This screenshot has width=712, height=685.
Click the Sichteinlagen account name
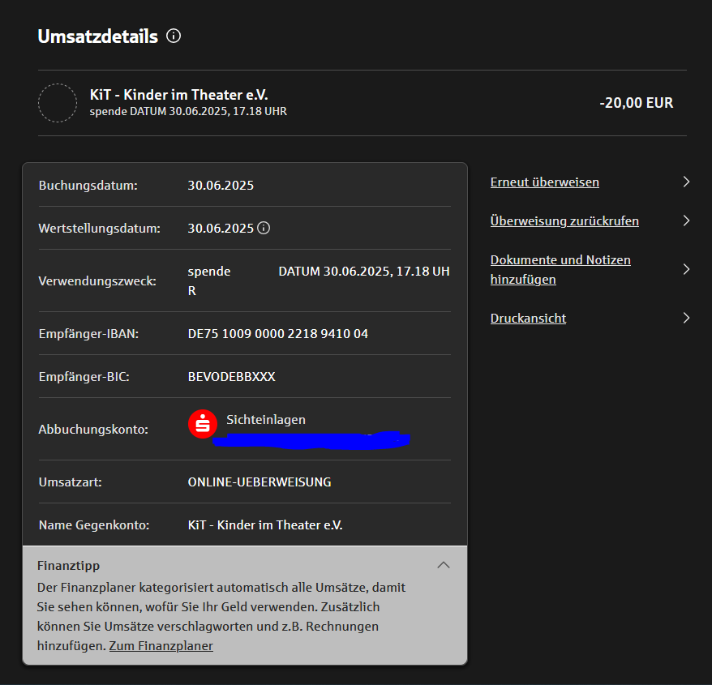coord(266,419)
